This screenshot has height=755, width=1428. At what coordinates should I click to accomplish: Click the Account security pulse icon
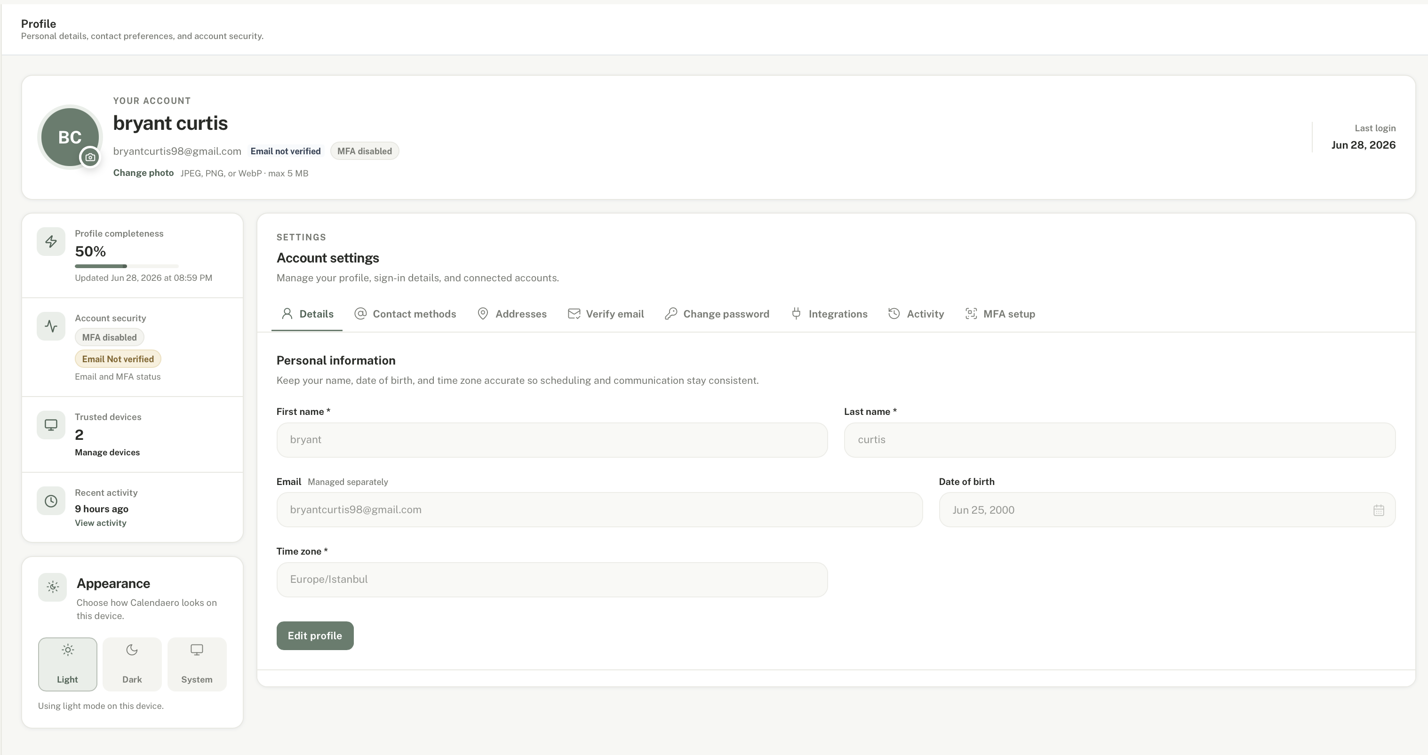click(x=51, y=326)
